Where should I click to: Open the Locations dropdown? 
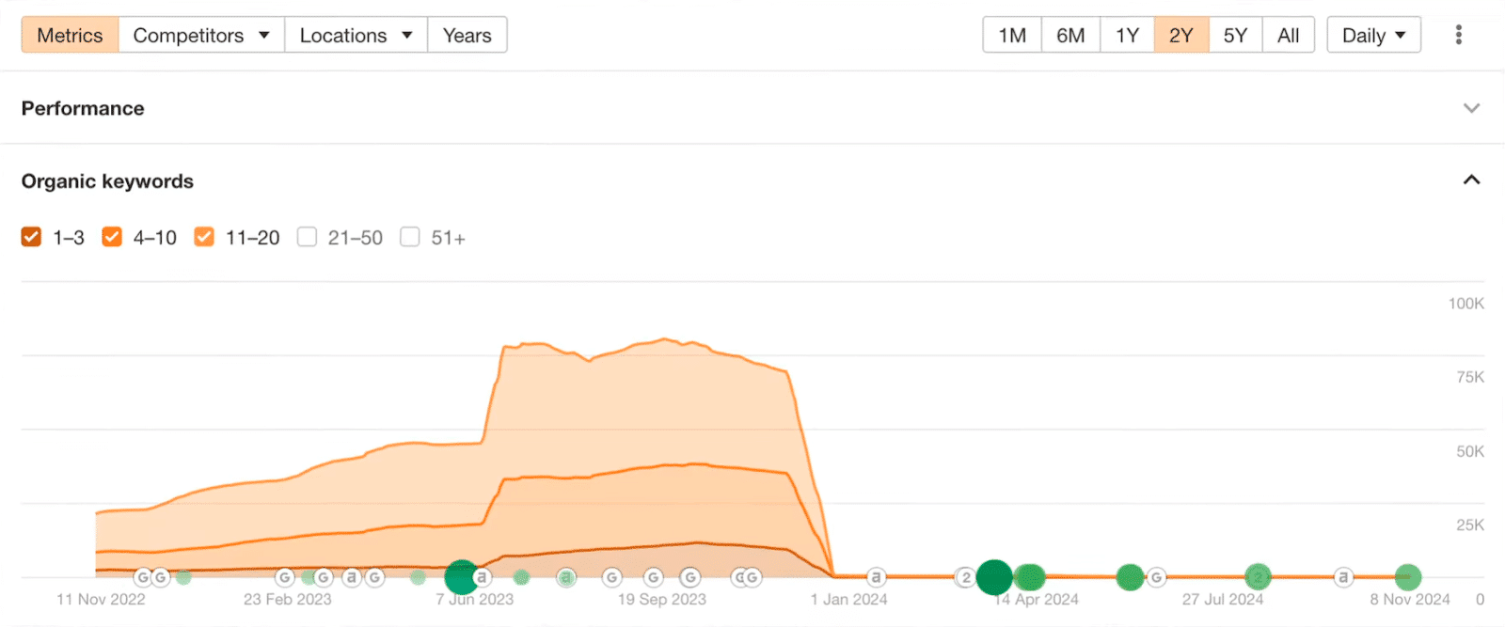pos(356,36)
